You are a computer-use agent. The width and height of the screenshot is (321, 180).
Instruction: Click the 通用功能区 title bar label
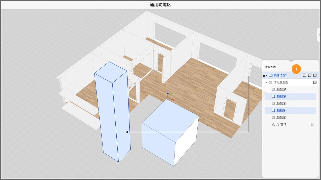(160, 4)
